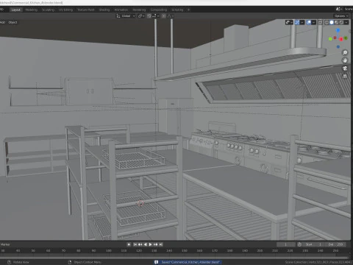Click the saved file status message

point(188,262)
